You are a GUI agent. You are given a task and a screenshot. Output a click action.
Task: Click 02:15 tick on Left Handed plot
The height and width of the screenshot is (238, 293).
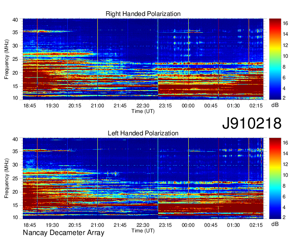tap(256, 225)
